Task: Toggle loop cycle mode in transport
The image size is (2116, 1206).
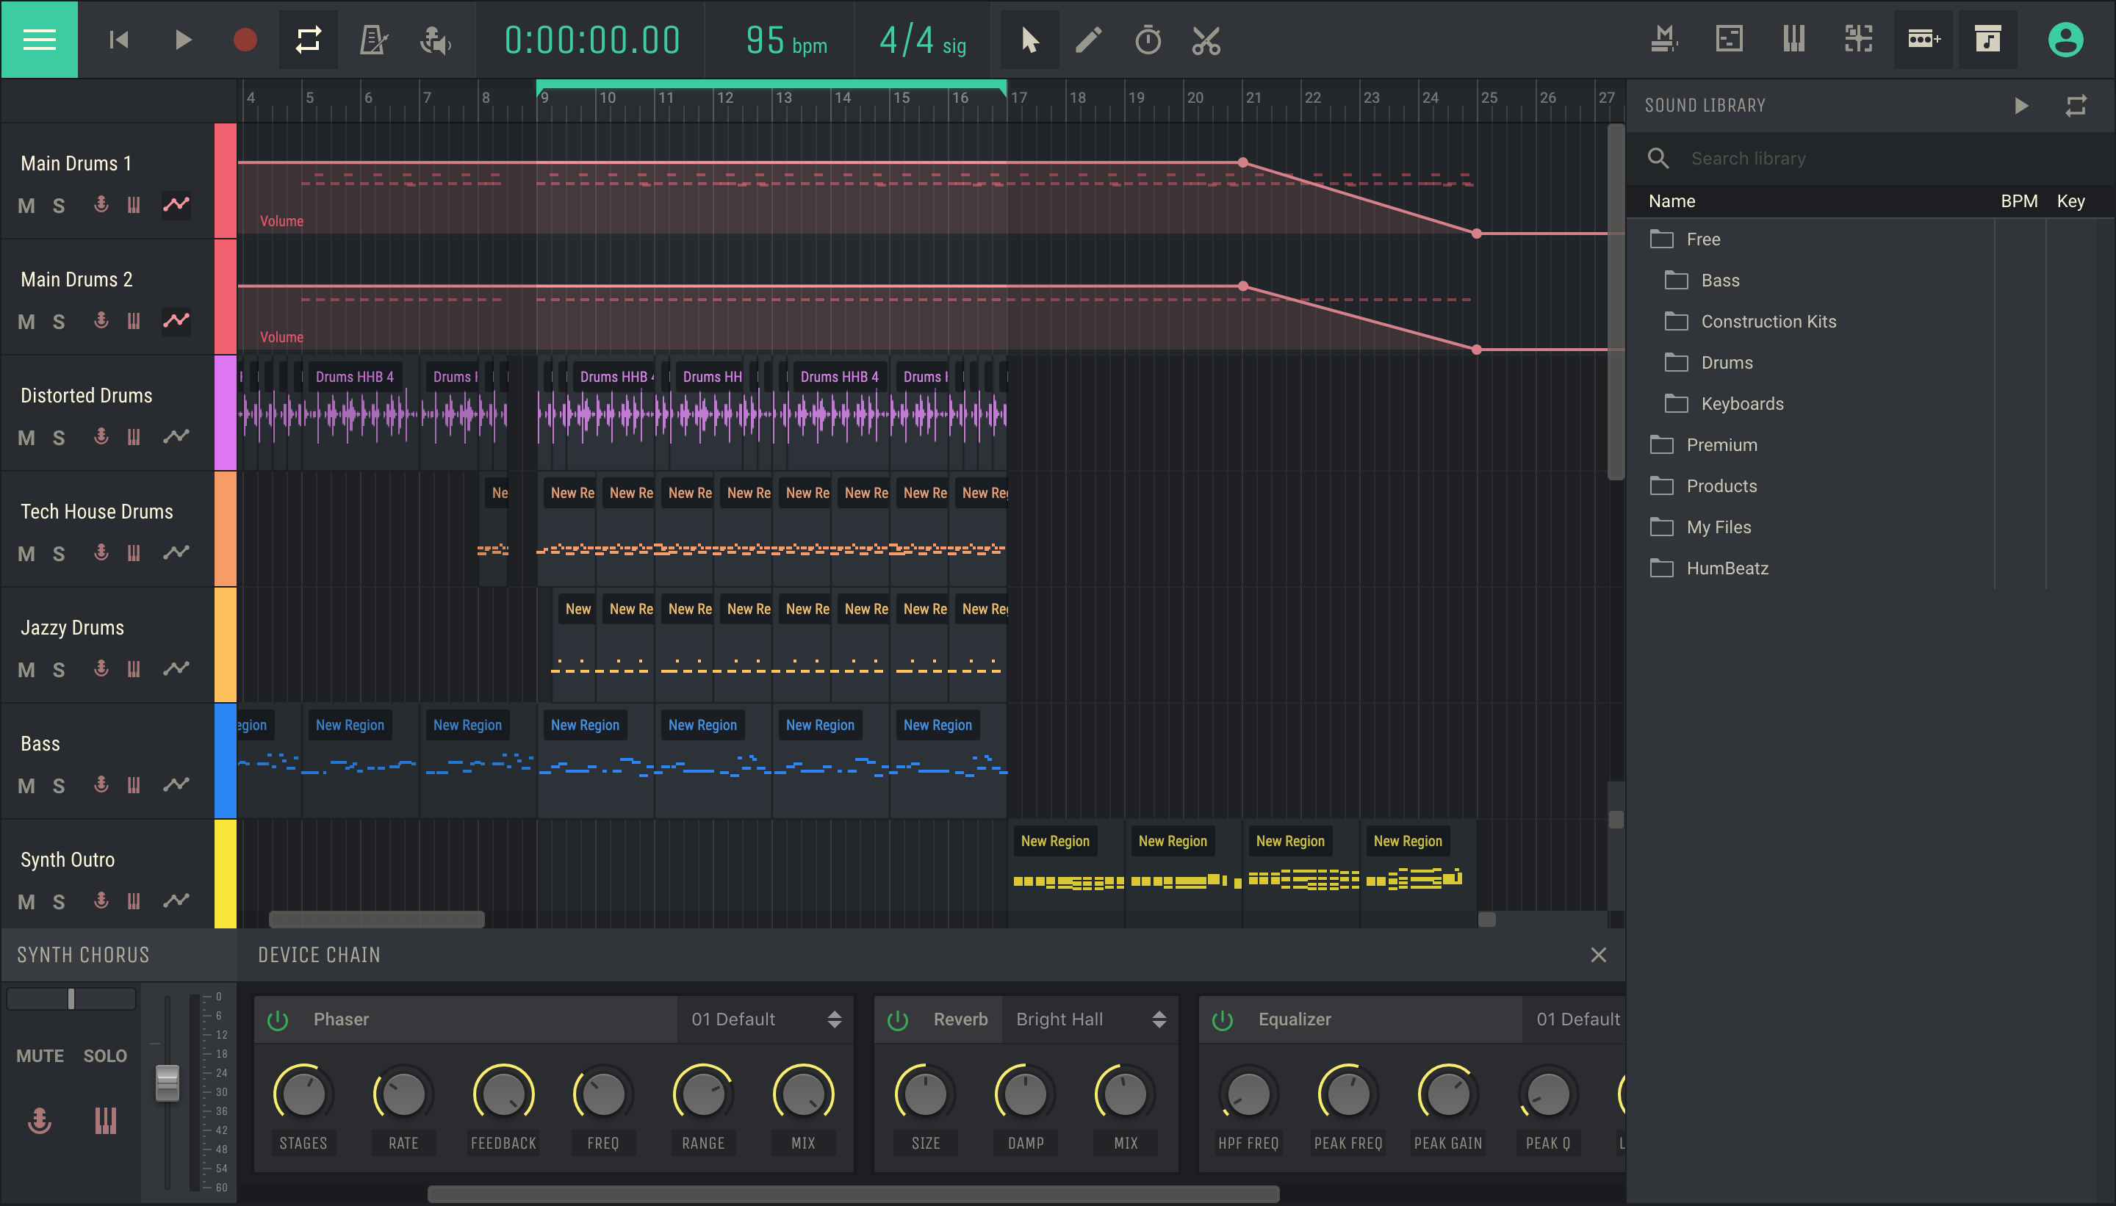Action: click(308, 40)
